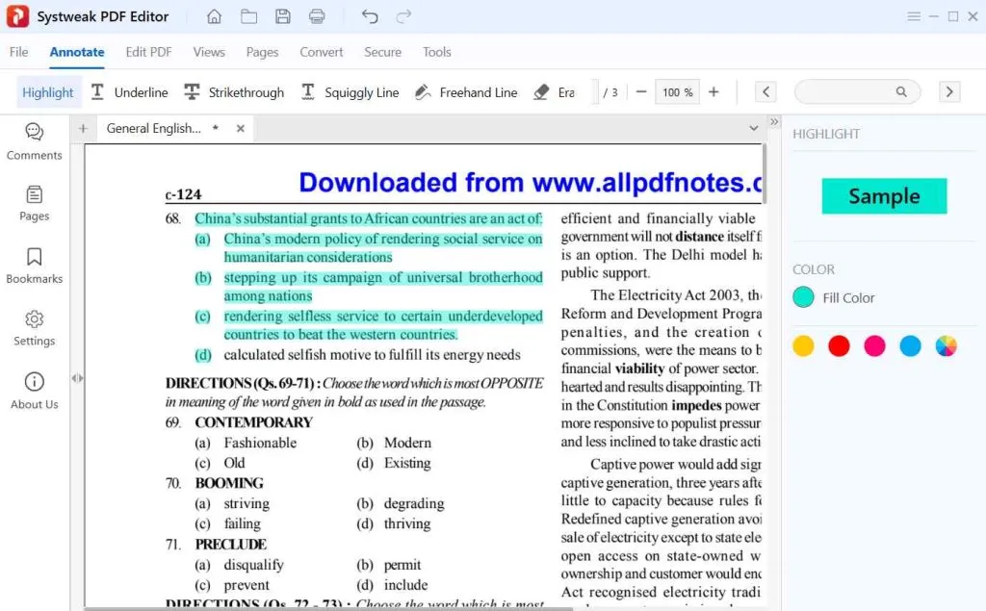Image resolution: width=986 pixels, height=611 pixels.
Task: Click the answer option "degrading"
Action: coord(414,503)
